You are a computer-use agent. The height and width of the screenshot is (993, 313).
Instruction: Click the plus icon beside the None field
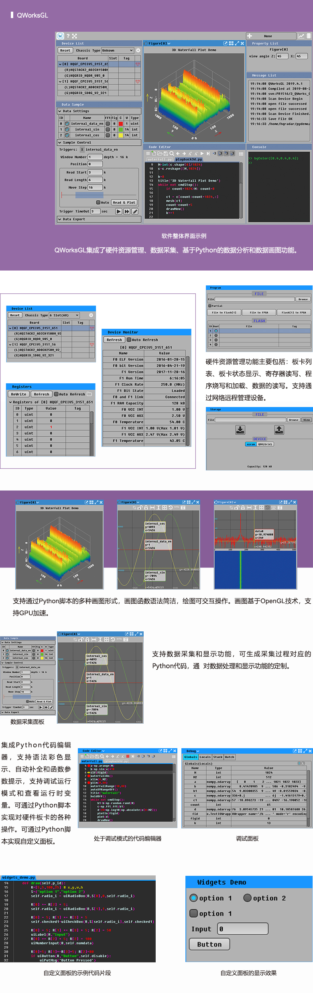tap(250, 36)
